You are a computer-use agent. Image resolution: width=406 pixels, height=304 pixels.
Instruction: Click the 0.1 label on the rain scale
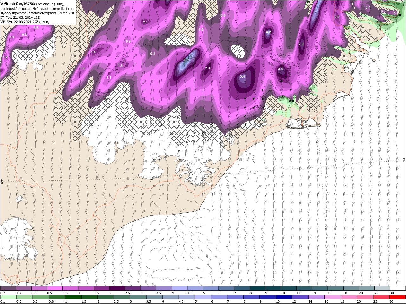click(x=3, y=301)
